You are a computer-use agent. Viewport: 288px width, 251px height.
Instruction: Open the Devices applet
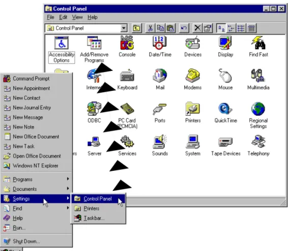pos(193,46)
